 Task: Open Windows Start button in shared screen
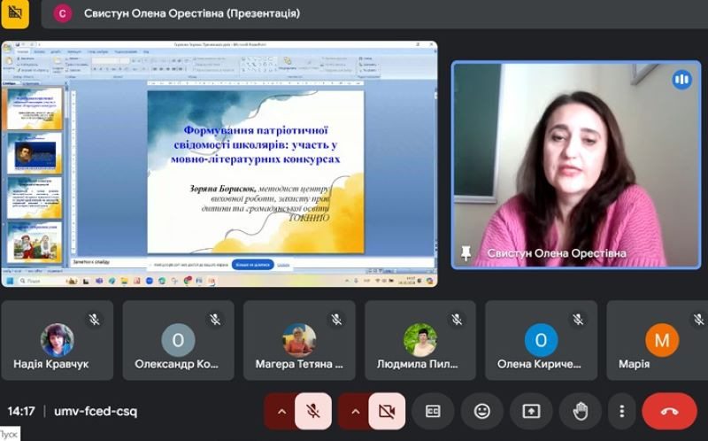(x=10, y=281)
